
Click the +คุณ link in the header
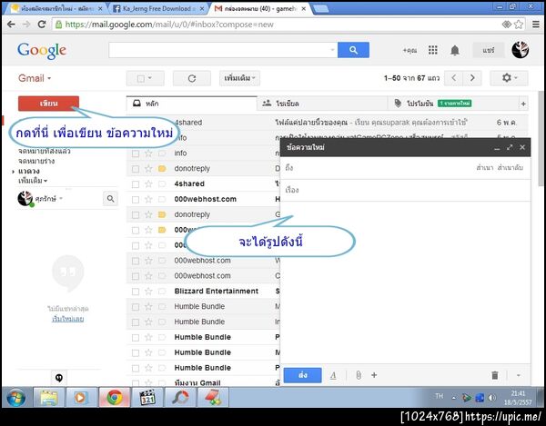(x=409, y=50)
